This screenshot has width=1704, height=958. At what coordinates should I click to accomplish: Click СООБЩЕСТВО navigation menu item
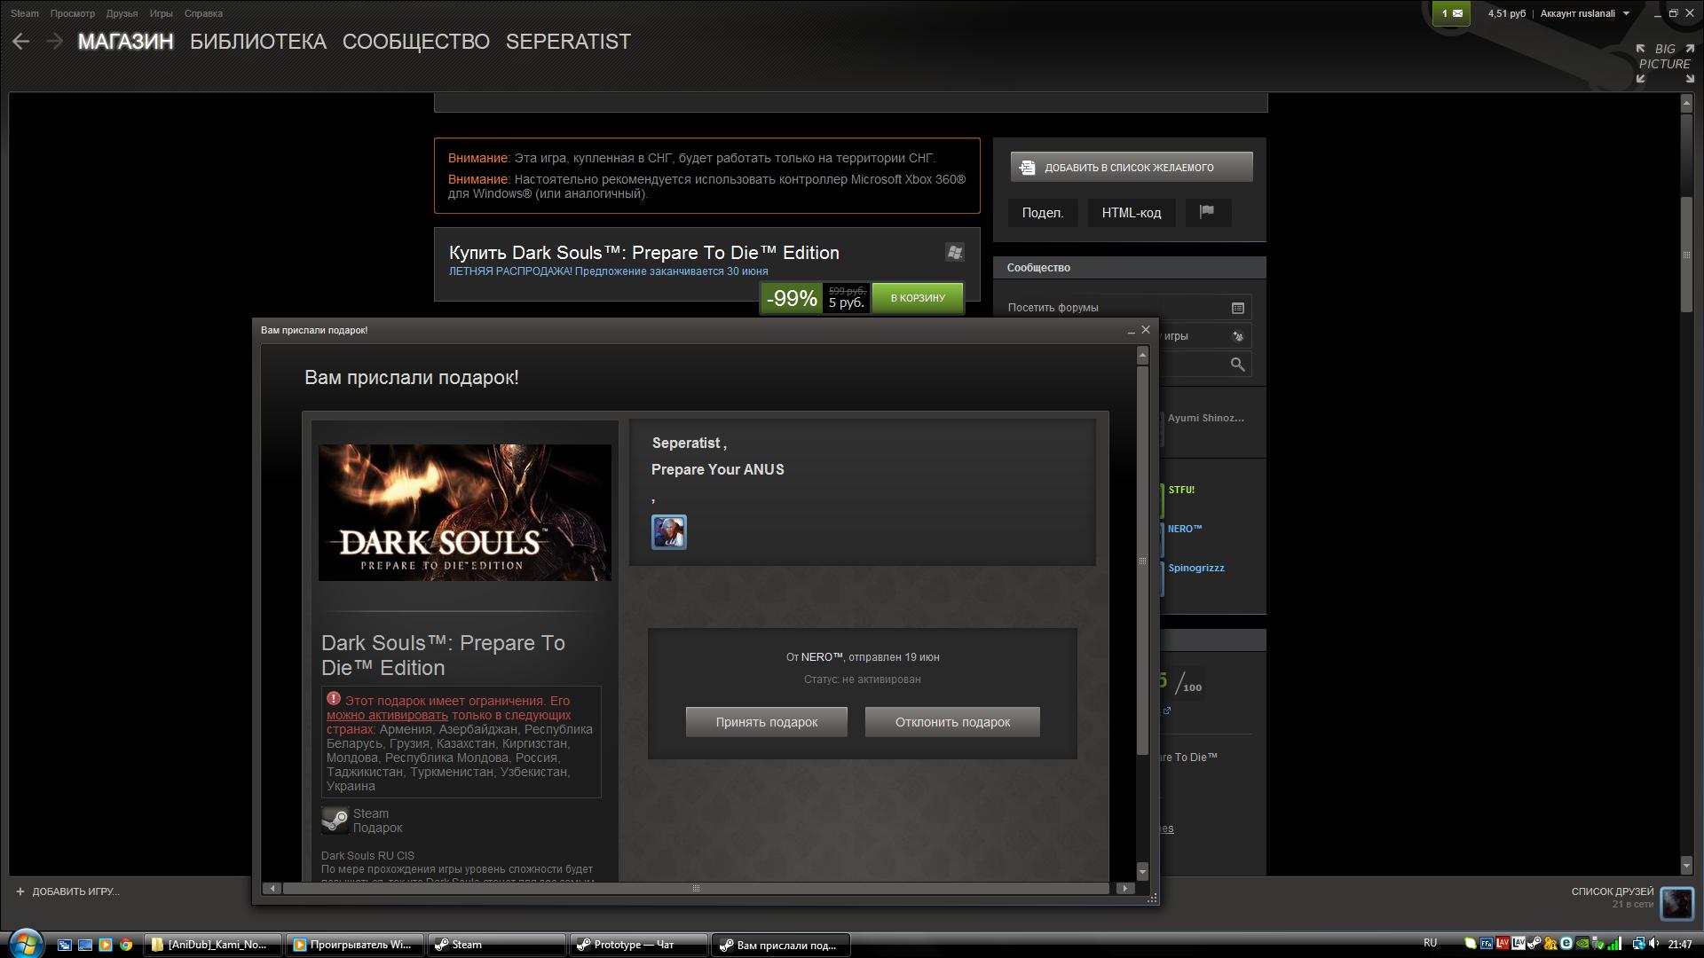pyautogui.click(x=416, y=41)
